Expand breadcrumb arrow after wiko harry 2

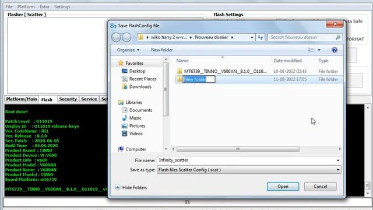(191, 37)
